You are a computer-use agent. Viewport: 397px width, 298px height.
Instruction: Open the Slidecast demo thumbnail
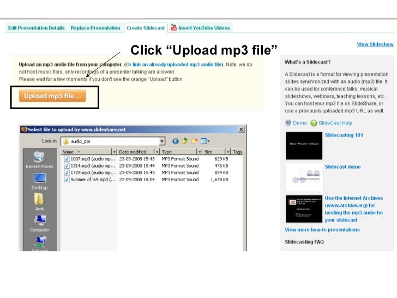point(304,177)
